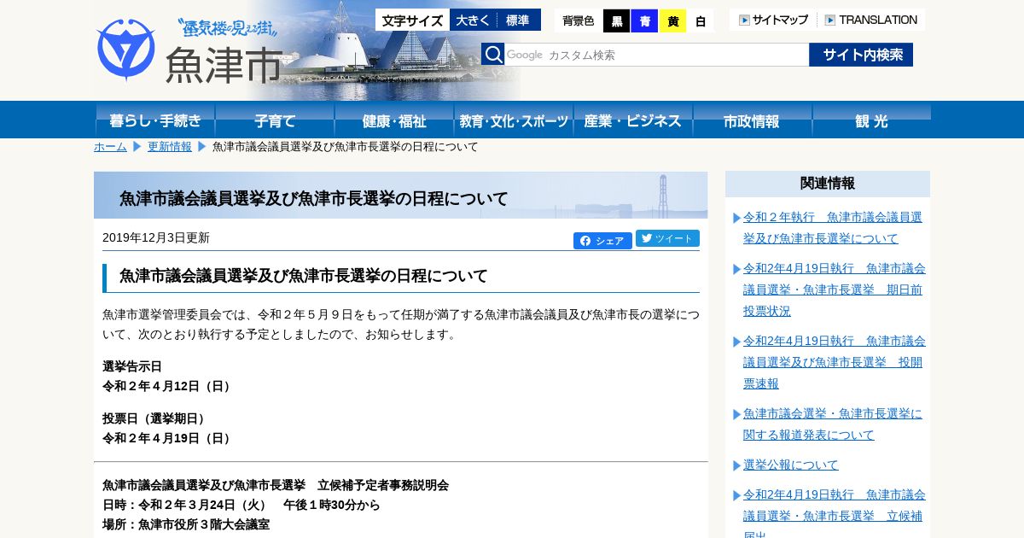Open the 産業・ビジネス menu
Image resolution: width=1024 pixels, height=538 pixels.
pos(633,120)
